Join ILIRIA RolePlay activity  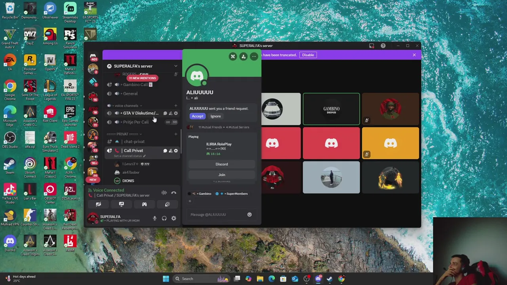[x=222, y=175]
